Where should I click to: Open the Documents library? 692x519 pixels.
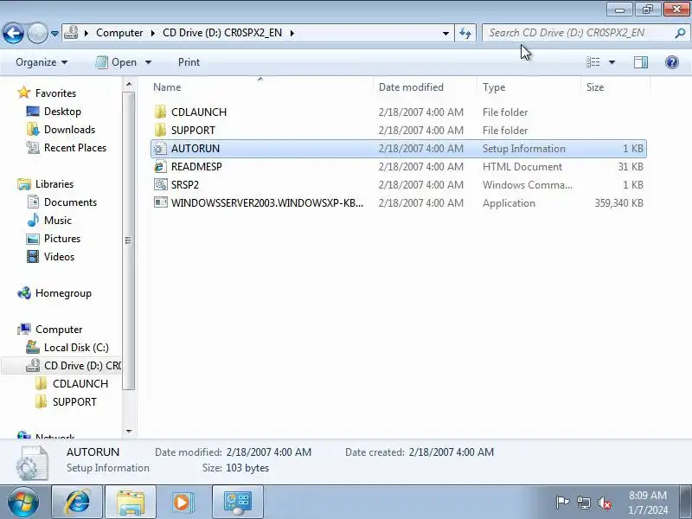(70, 202)
